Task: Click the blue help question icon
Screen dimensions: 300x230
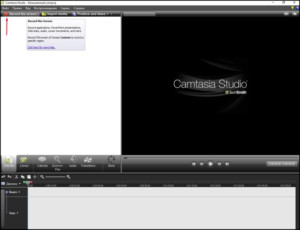Action: [x=297, y=8]
